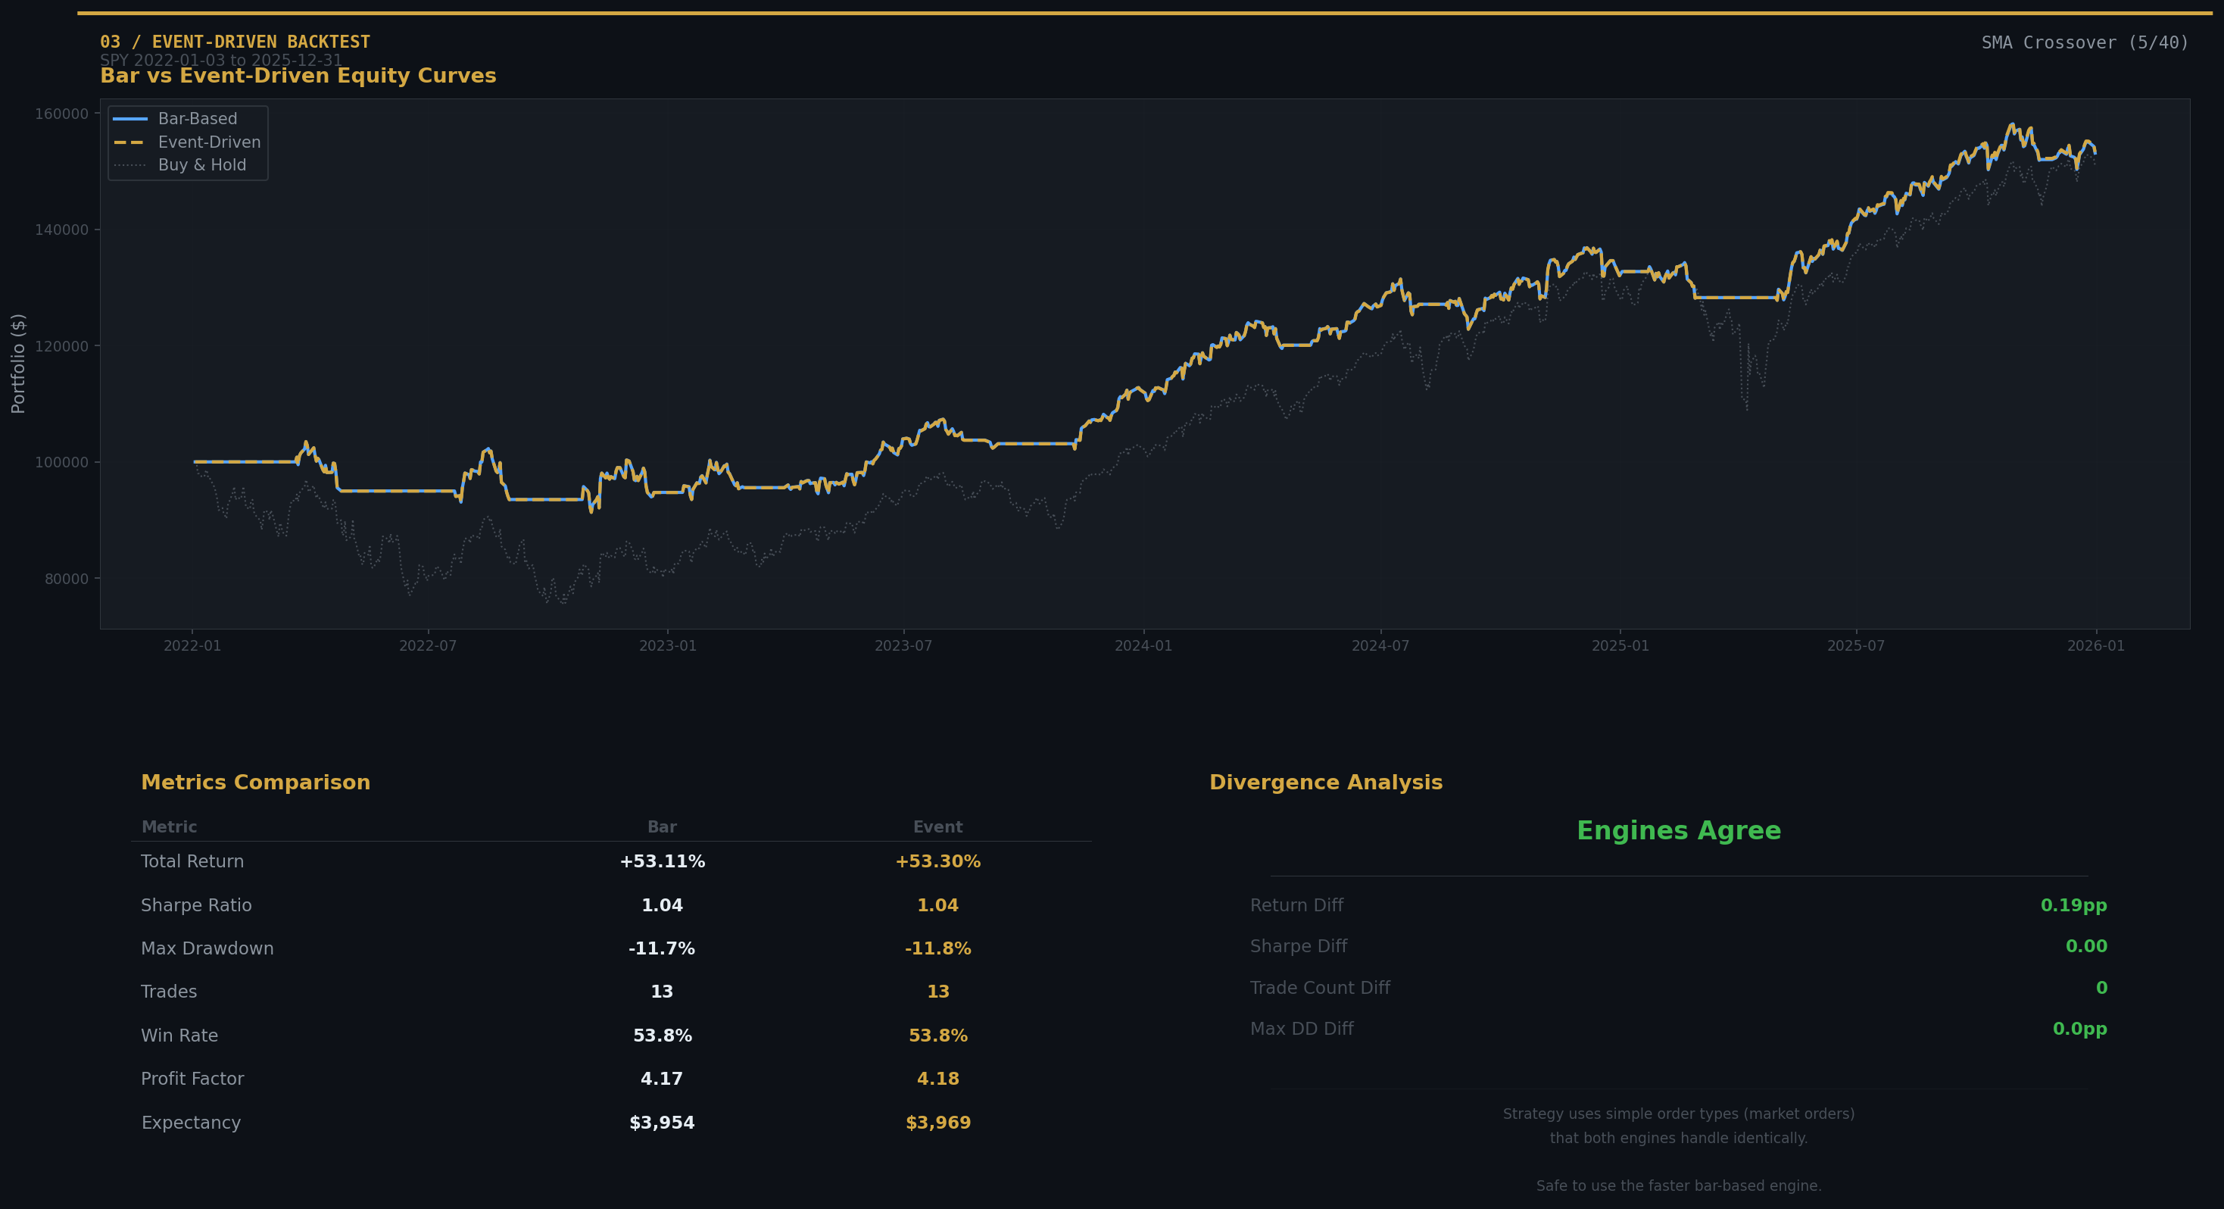The width and height of the screenshot is (2224, 1209).
Task: Click the chart title Bar vs Event-Driven Equity Curves
Action: (x=298, y=76)
